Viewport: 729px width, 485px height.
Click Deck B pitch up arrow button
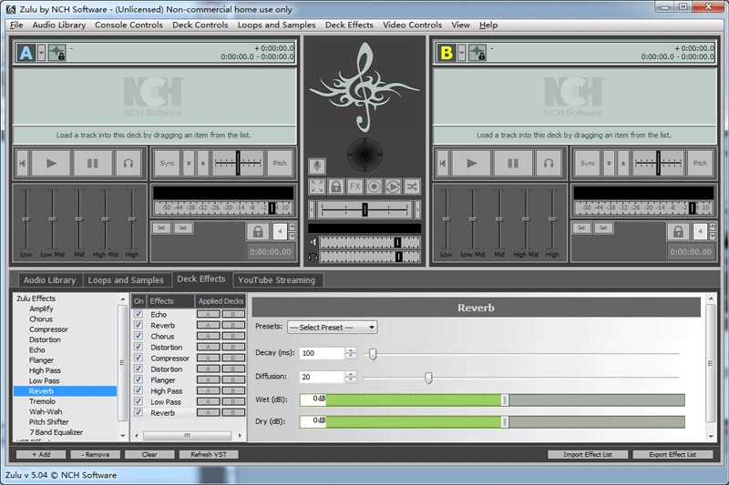[x=623, y=163]
